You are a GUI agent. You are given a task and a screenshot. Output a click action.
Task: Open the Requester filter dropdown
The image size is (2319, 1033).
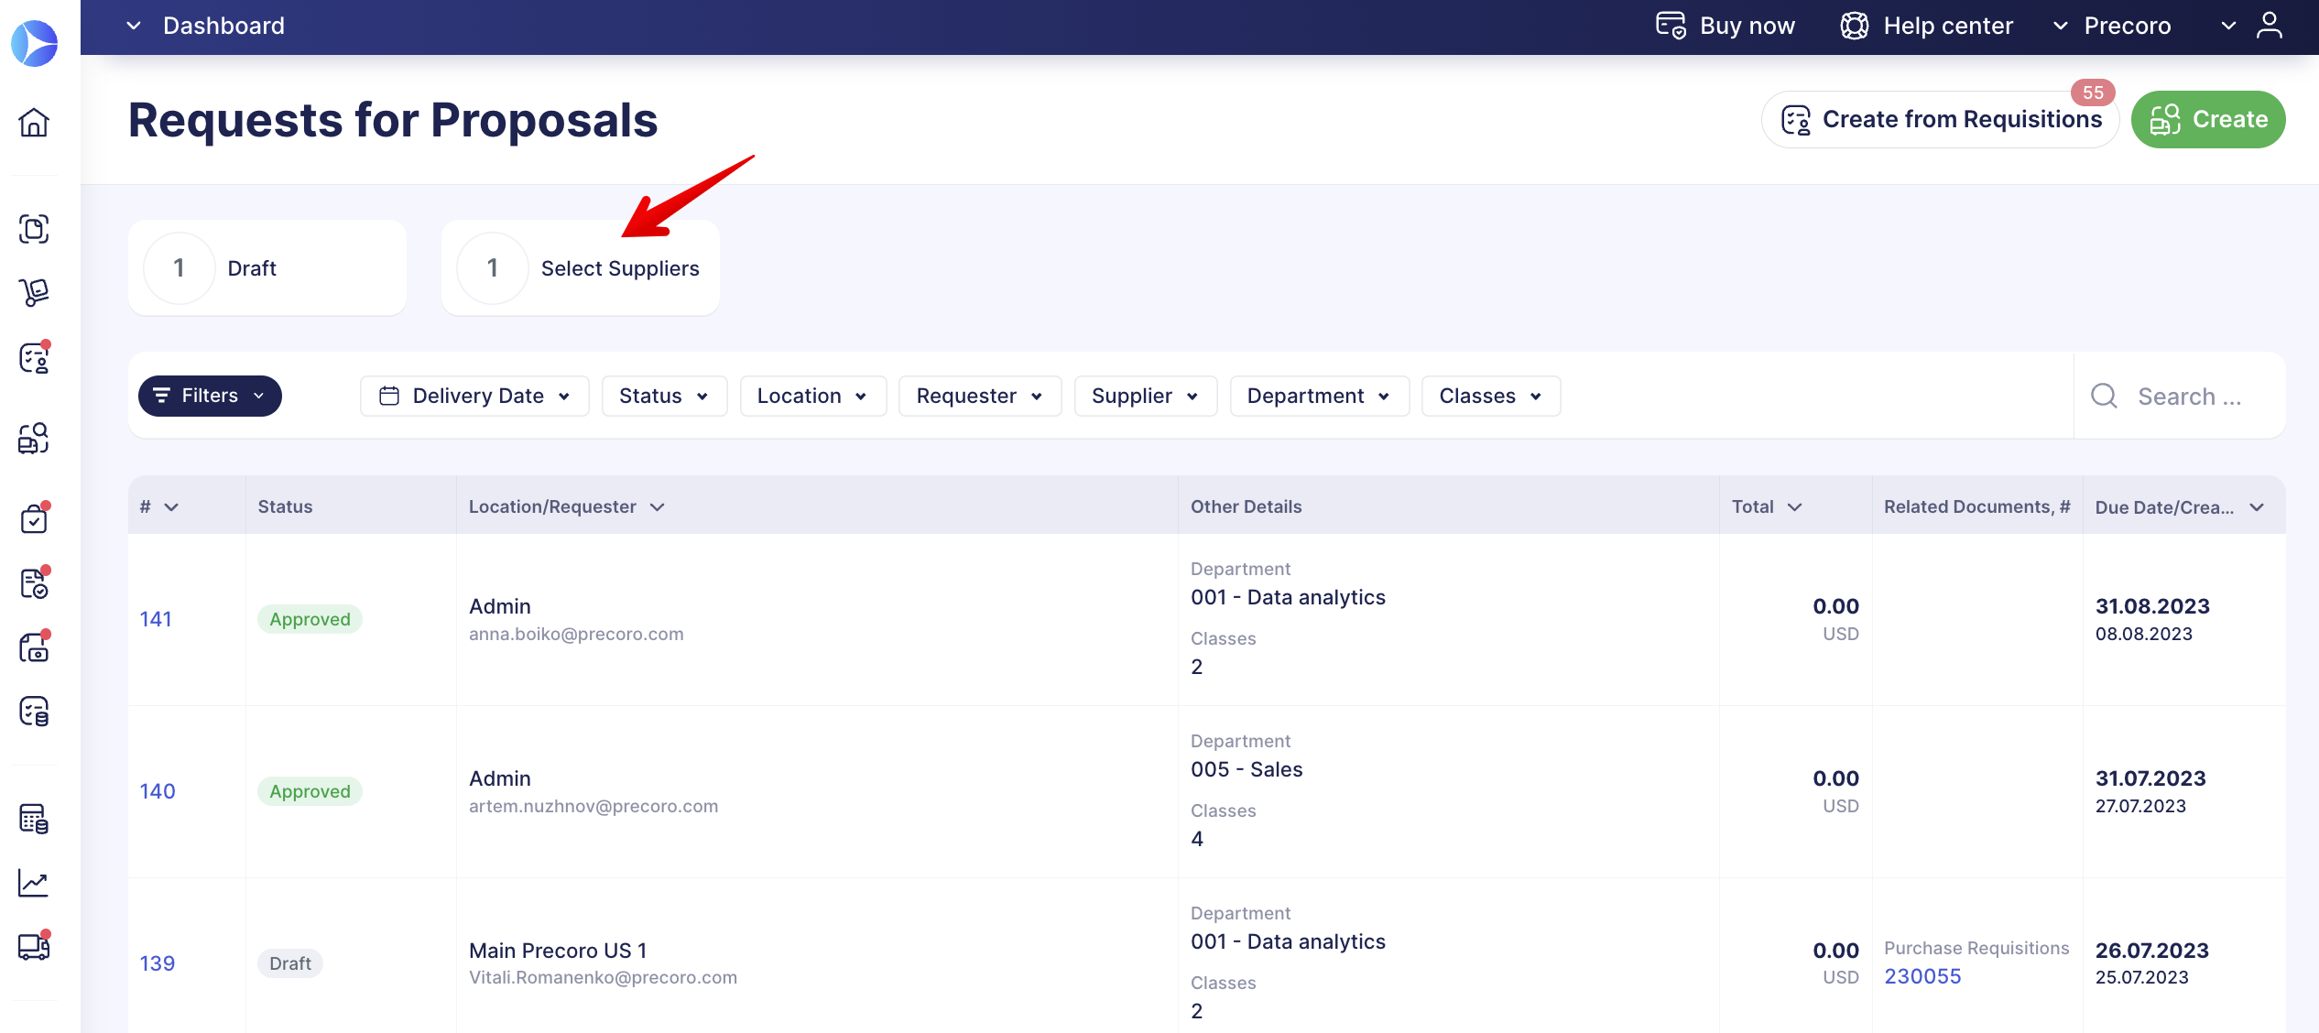[980, 396]
